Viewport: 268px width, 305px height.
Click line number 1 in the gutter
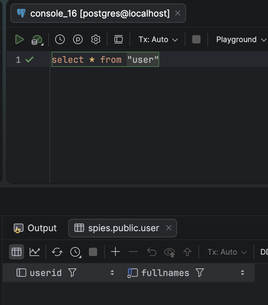pos(18,60)
